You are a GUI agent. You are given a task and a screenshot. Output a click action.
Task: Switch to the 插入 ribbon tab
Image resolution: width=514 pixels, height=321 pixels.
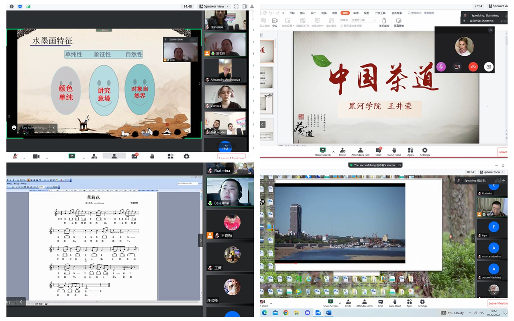pyautogui.click(x=303, y=13)
